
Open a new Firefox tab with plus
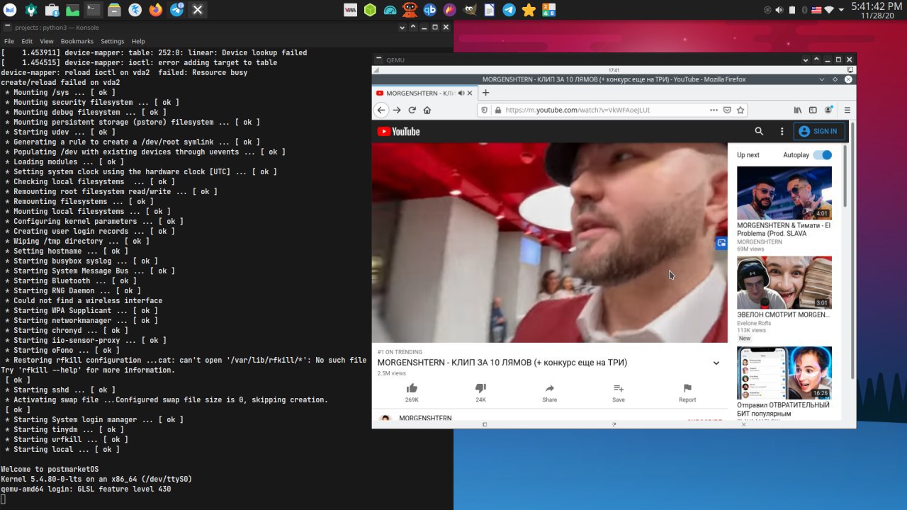tap(486, 93)
